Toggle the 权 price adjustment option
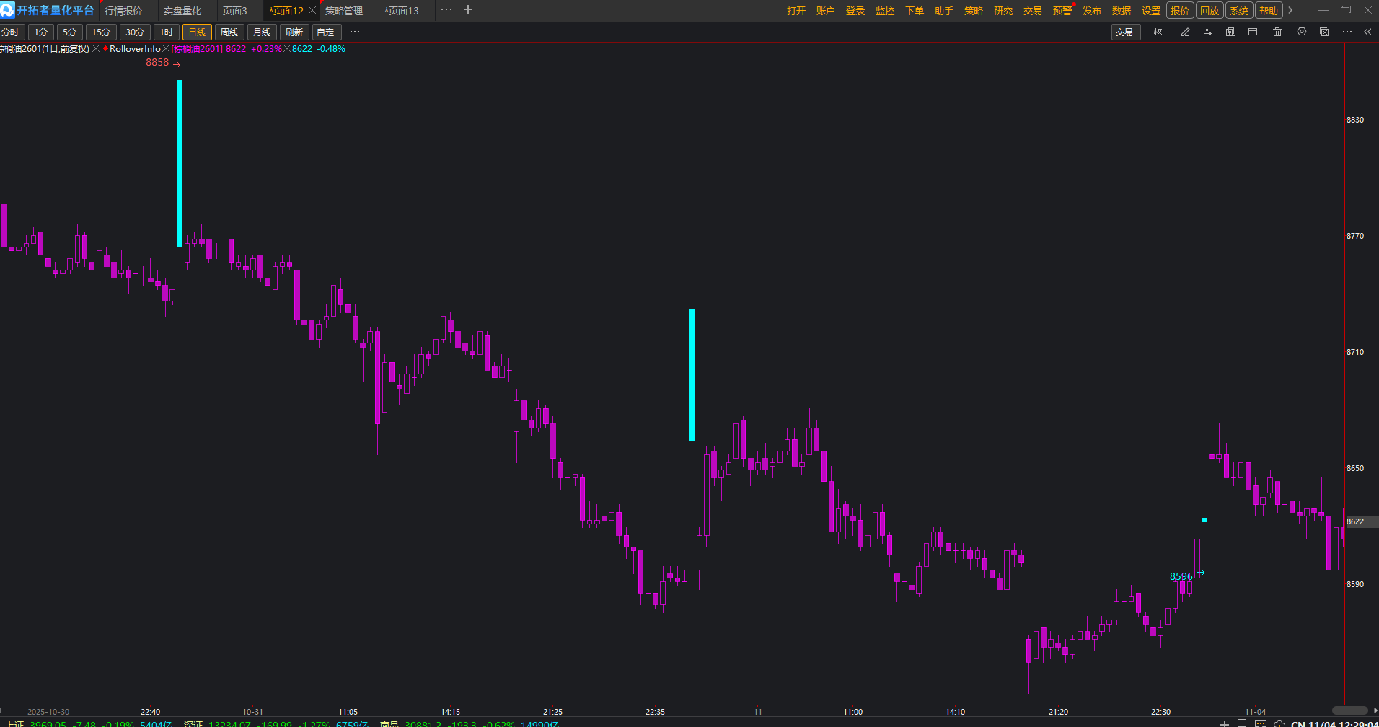This screenshot has height=727, width=1379. point(1158,32)
